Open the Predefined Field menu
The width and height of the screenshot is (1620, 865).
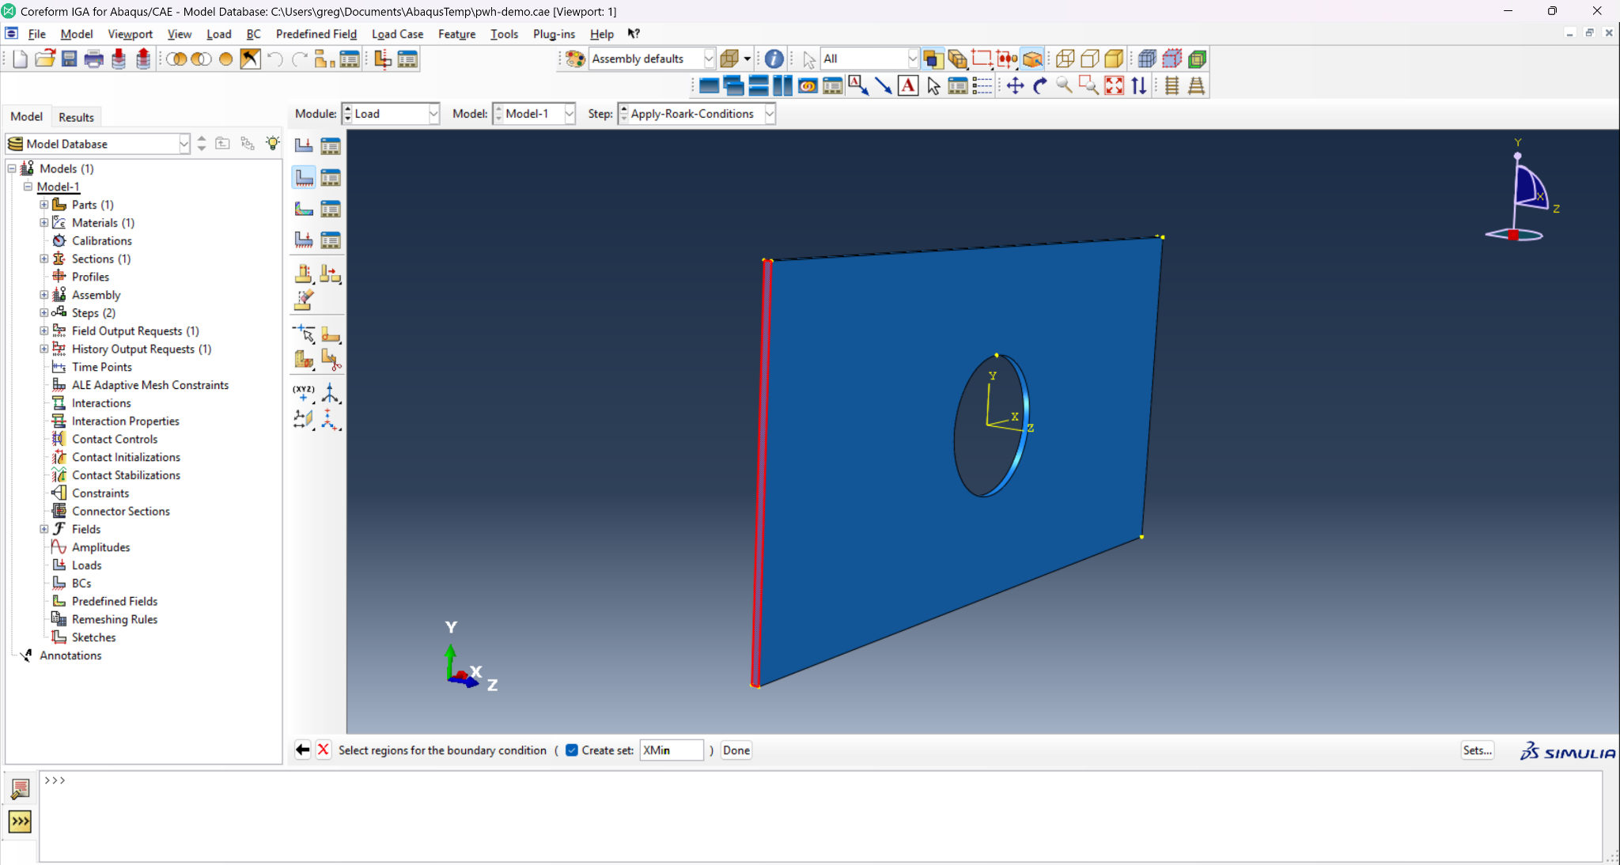tap(316, 34)
